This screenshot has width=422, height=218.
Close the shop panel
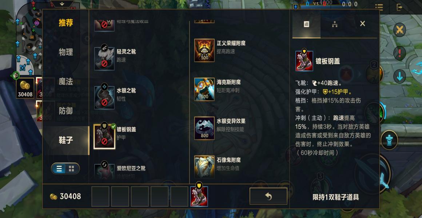[x=363, y=24]
